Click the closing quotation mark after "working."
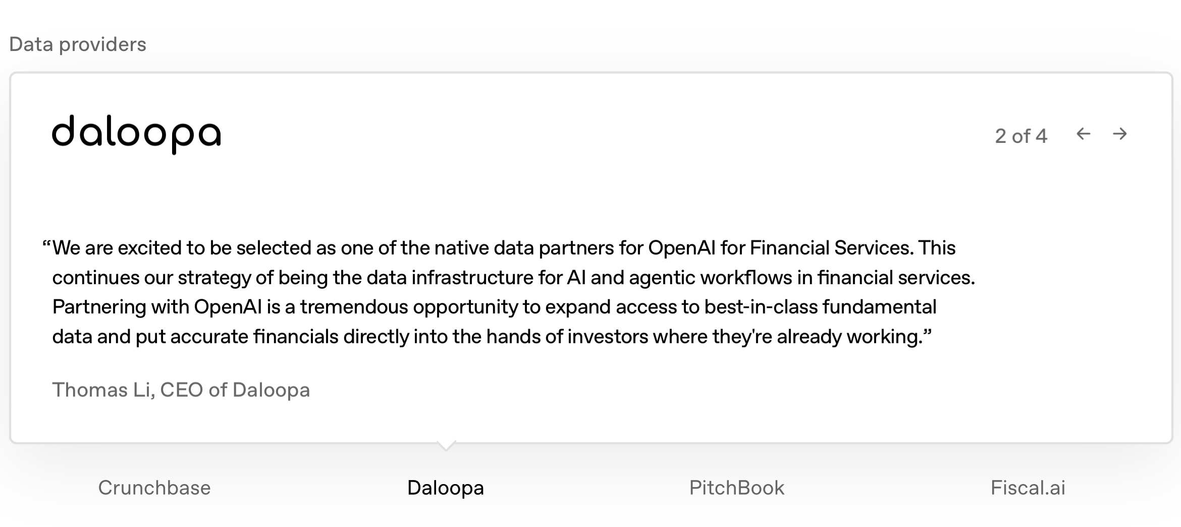The width and height of the screenshot is (1181, 527). pyautogui.click(x=927, y=333)
